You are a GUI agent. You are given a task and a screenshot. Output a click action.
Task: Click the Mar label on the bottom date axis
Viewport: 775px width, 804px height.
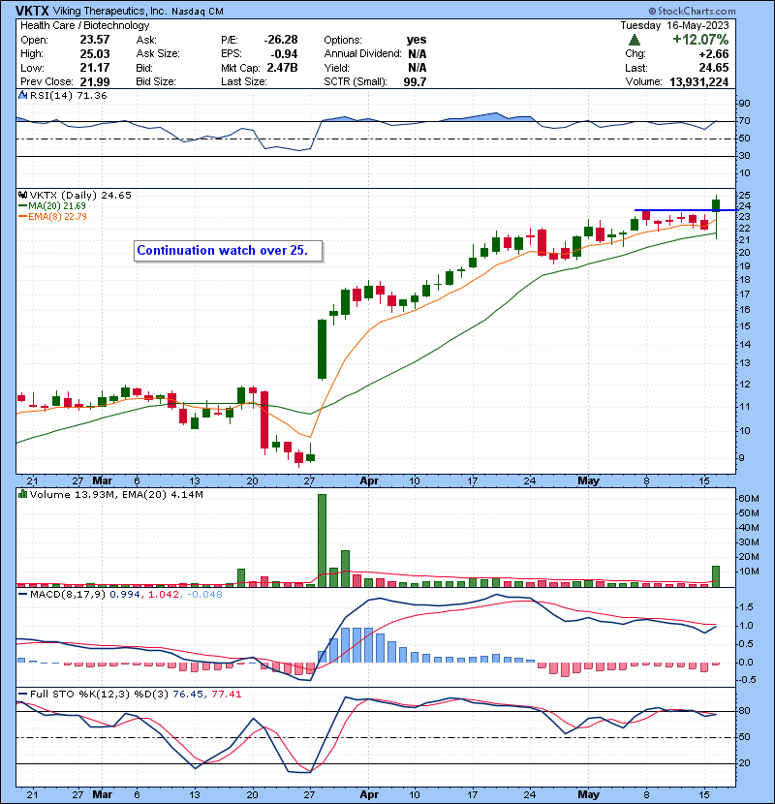click(x=102, y=794)
